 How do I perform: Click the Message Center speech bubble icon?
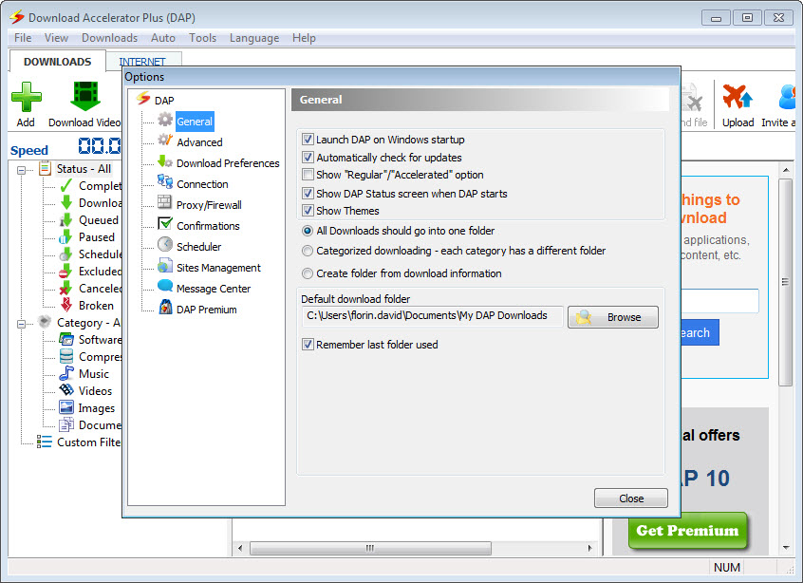[x=165, y=286]
